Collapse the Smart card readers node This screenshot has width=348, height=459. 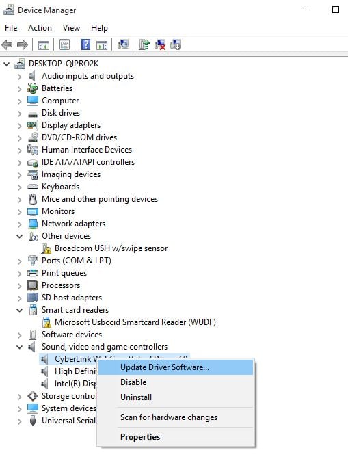(19, 310)
